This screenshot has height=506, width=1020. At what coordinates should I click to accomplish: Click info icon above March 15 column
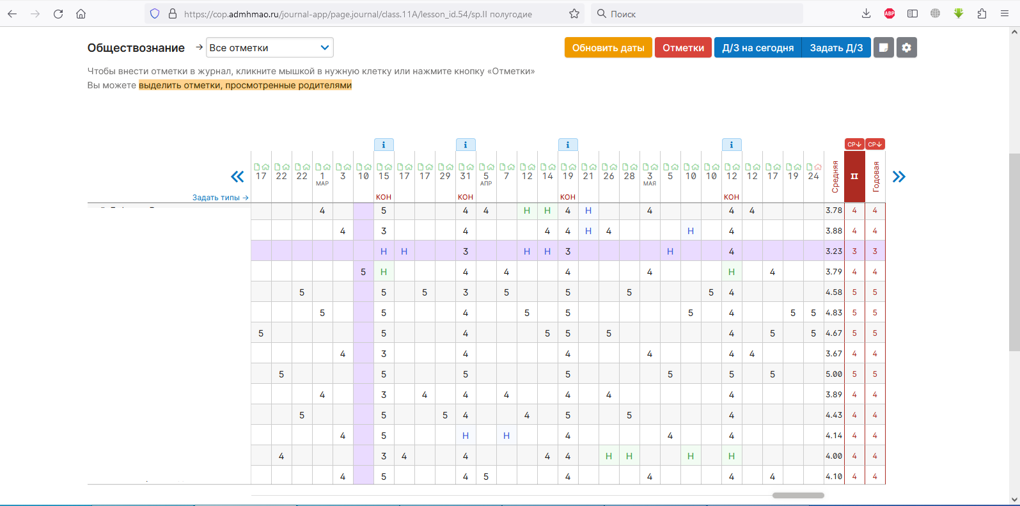384,145
